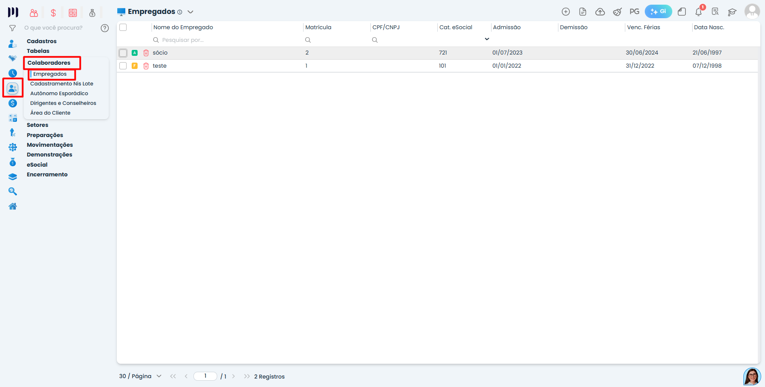Viewport: 765px width, 387px height.
Task: Click the handshake icon in sidebar
Action: [13, 58]
